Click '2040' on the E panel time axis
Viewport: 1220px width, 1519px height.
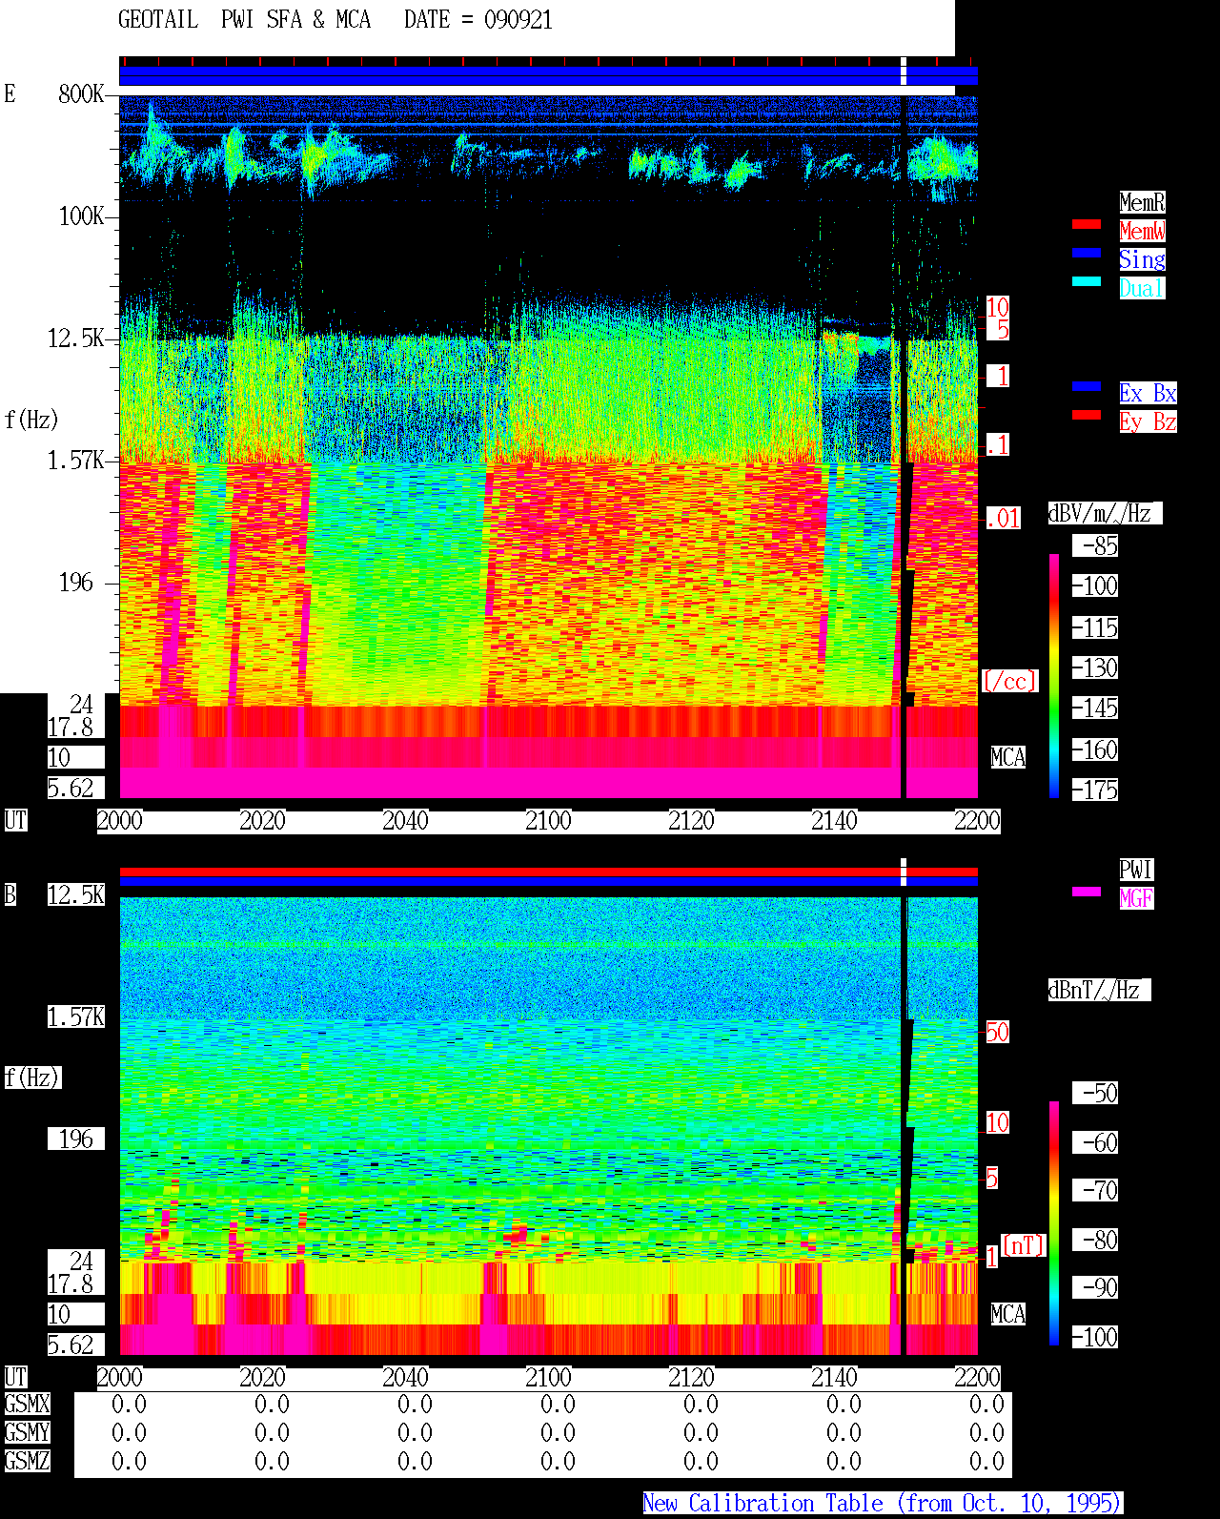click(x=405, y=820)
